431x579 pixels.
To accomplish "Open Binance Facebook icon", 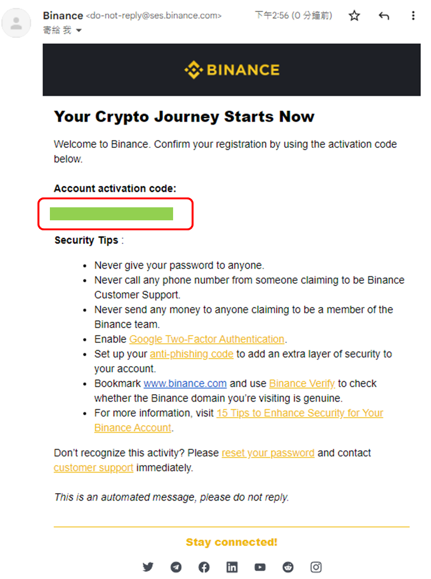I will tap(204, 567).
